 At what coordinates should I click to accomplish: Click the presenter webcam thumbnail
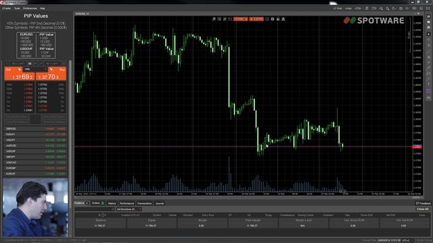click(35, 207)
